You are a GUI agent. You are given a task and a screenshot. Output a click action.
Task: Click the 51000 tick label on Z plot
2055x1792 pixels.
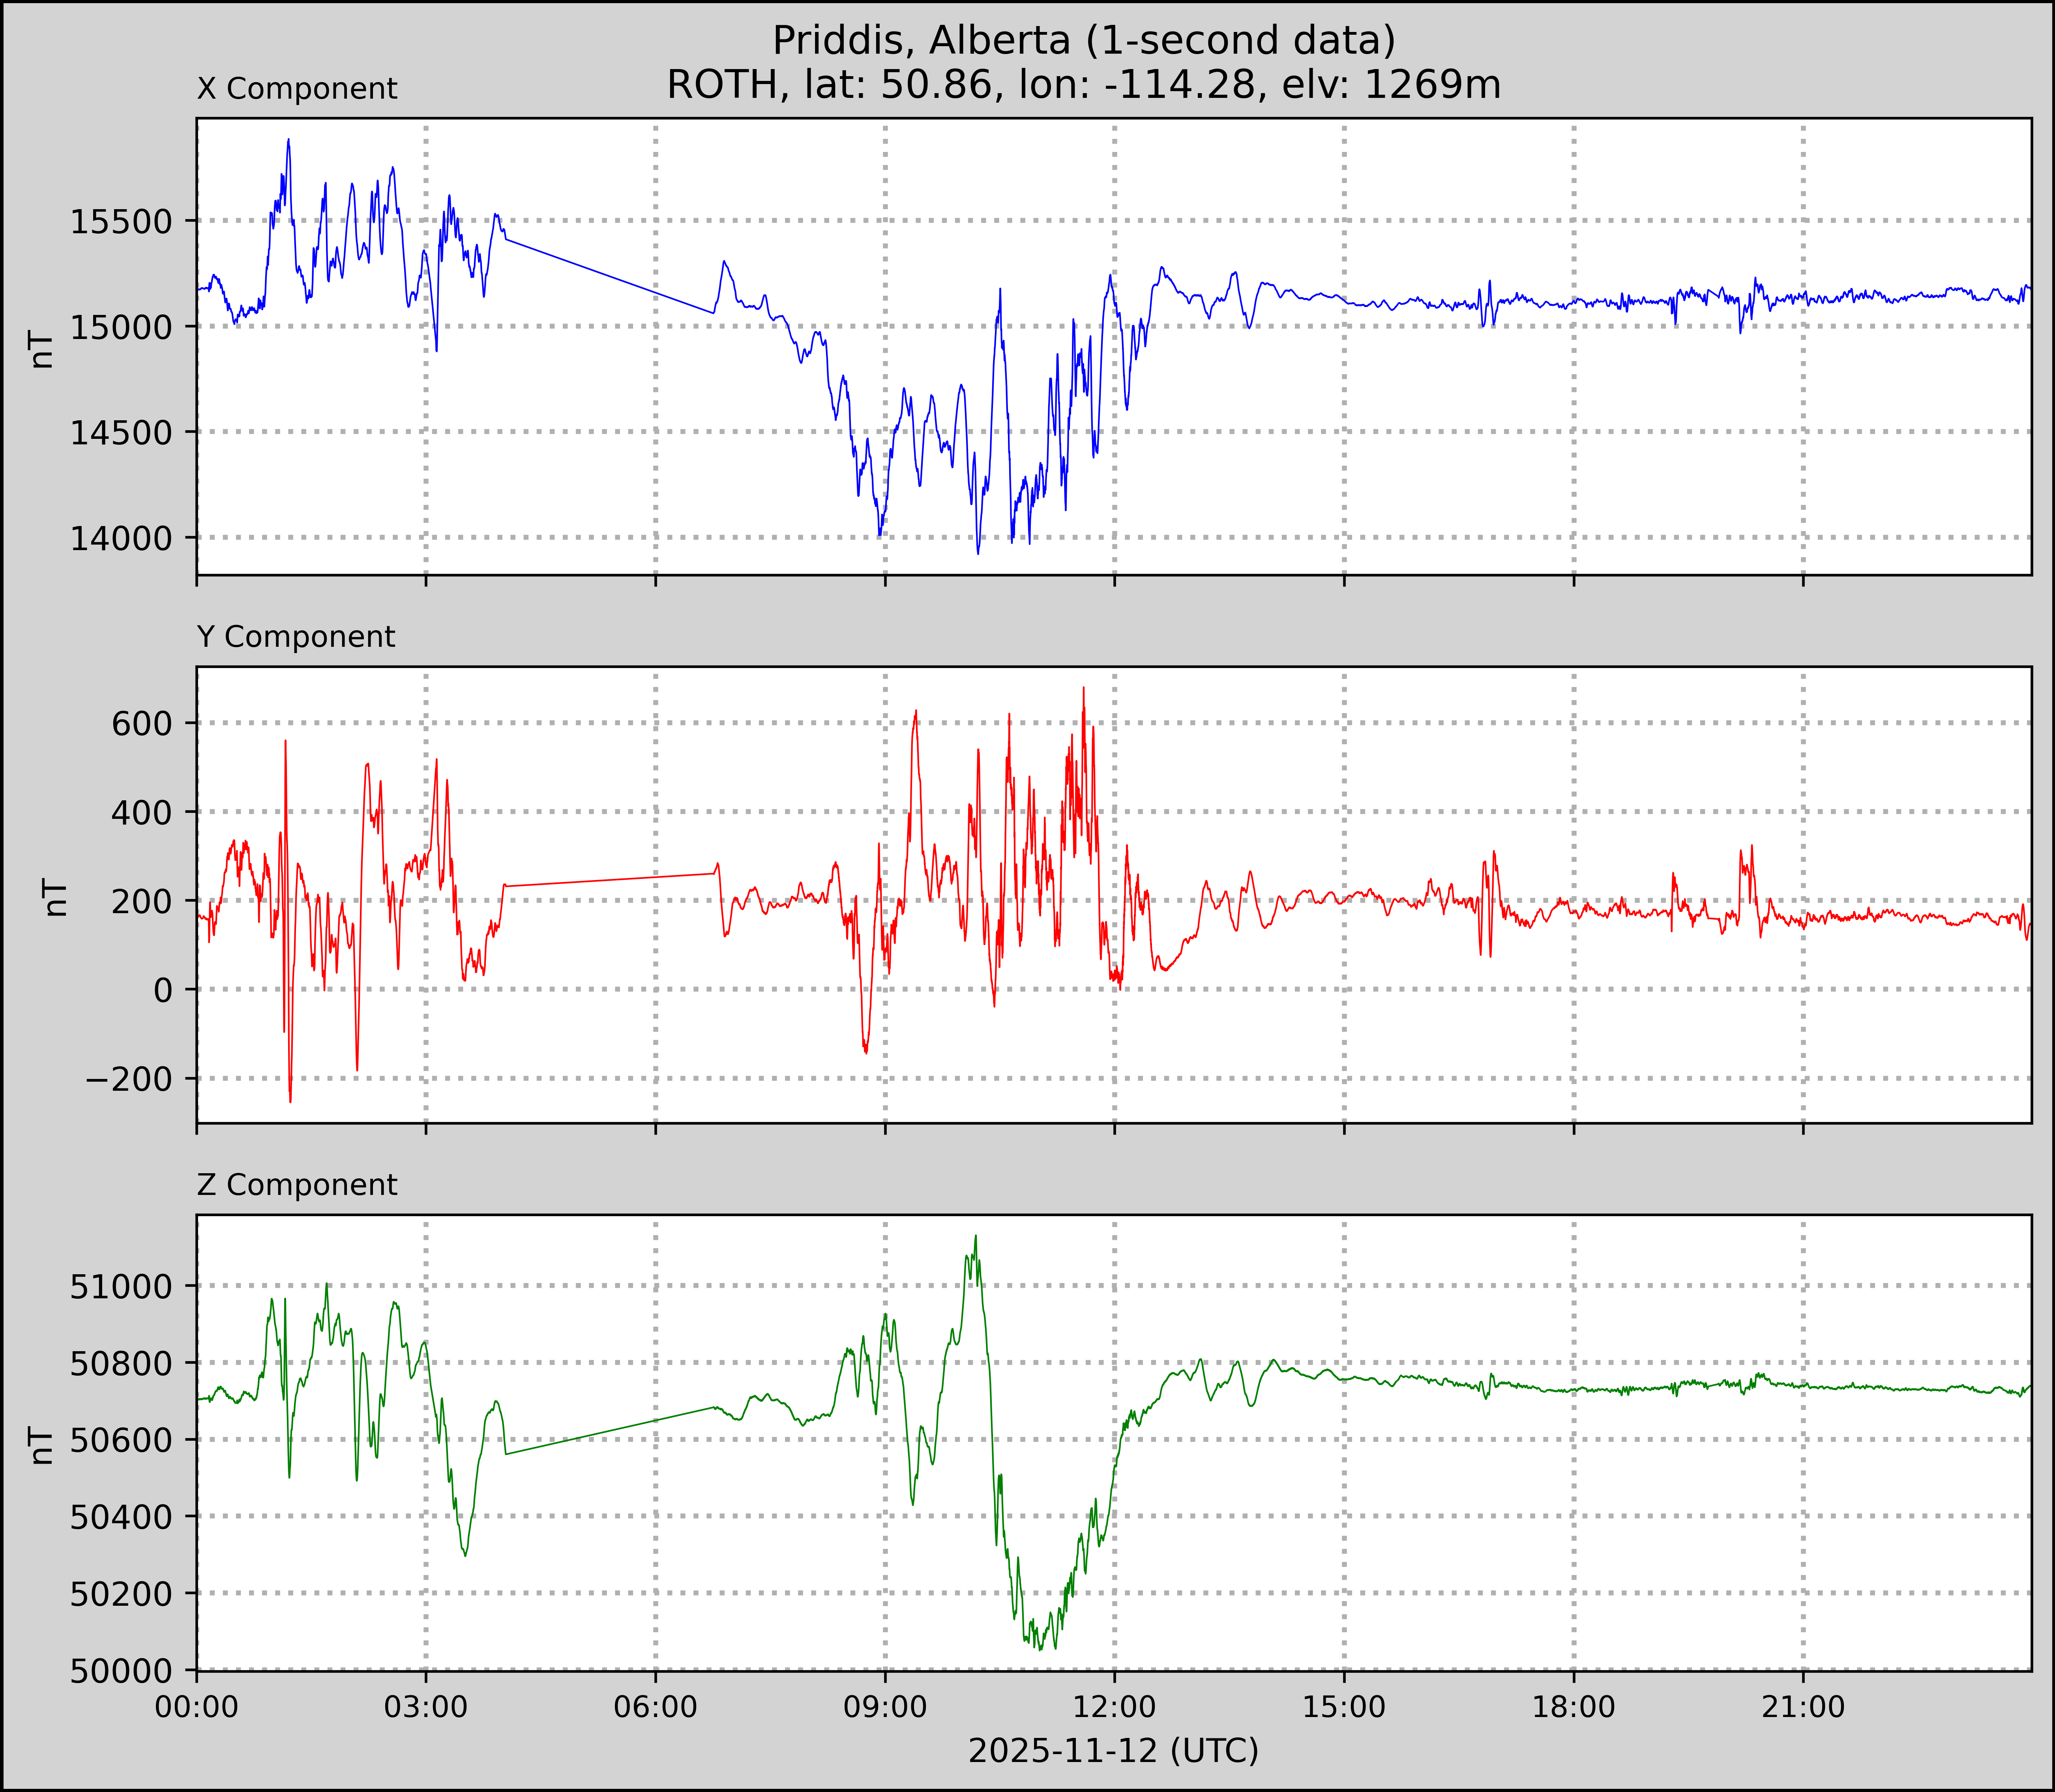(121, 1287)
